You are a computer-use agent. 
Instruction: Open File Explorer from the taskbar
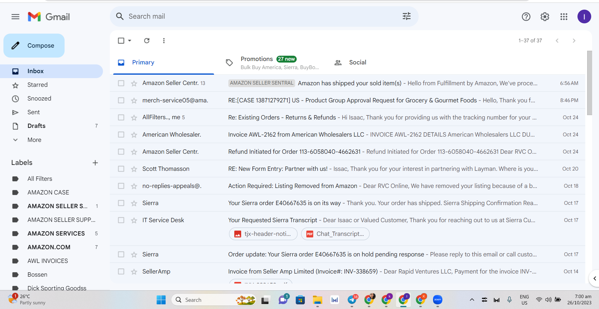pyautogui.click(x=318, y=300)
